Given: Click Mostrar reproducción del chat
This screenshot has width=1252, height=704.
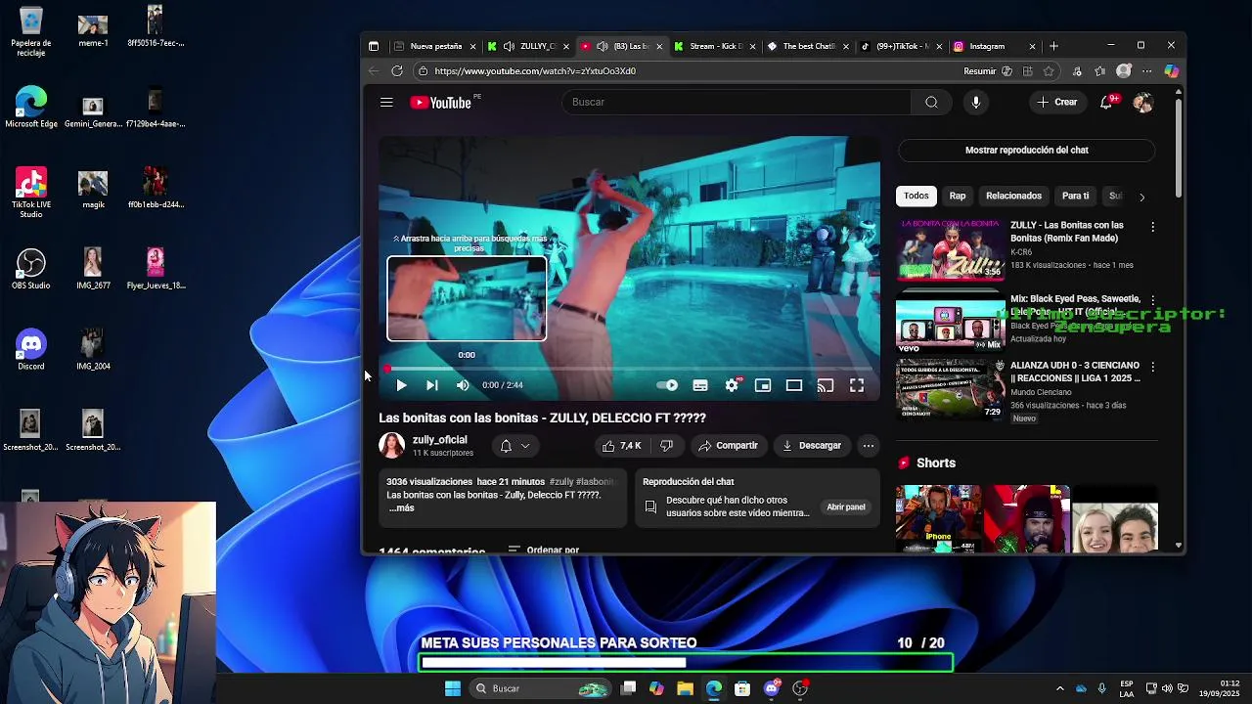Looking at the screenshot, I should click(1026, 150).
